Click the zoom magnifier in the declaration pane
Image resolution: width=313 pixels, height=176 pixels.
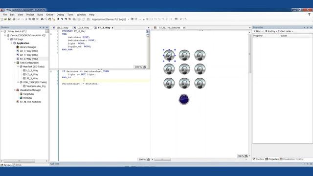click(145, 67)
